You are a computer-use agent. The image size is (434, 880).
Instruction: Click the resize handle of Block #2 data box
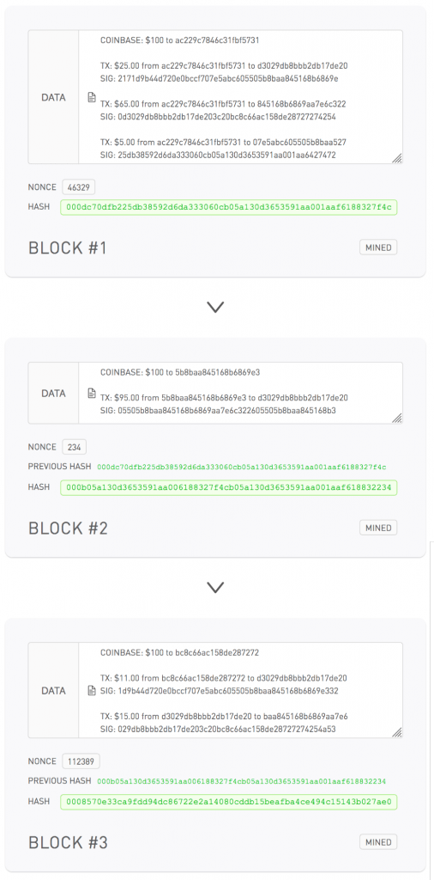click(x=397, y=419)
